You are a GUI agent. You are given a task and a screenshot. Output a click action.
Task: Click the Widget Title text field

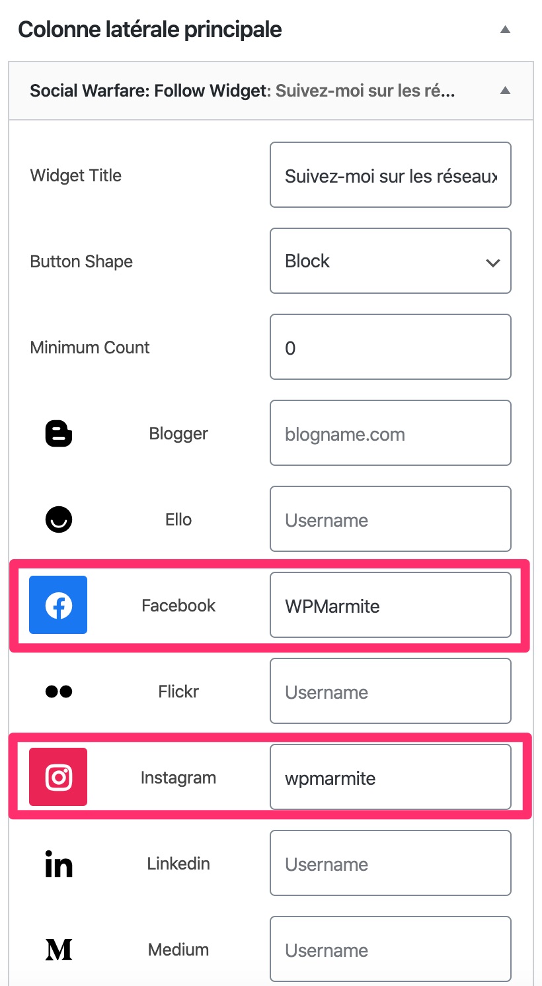pyautogui.click(x=390, y=175)
